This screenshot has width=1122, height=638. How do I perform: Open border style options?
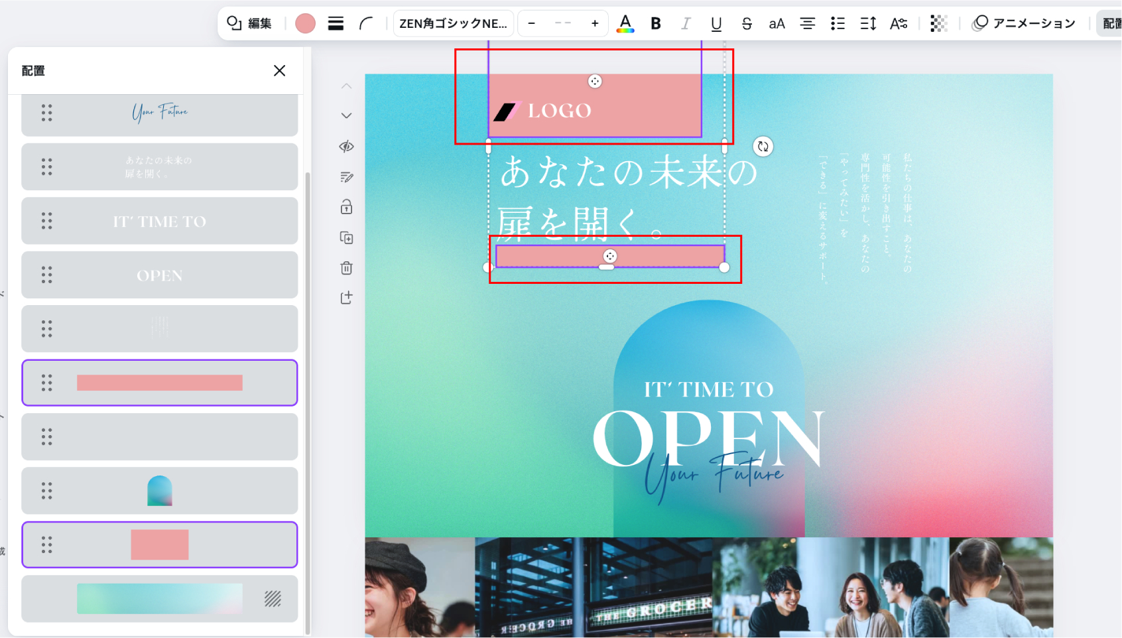pos(336,23)
